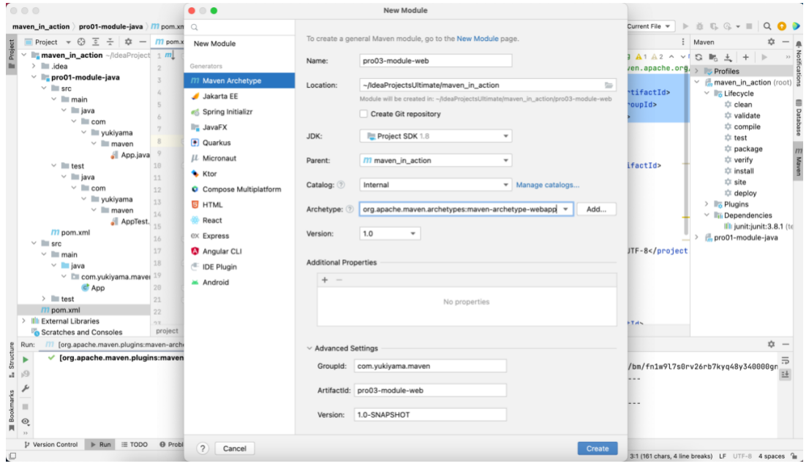Image resolution: width=809 pixels, height=466 pixels.
Task: Click Add... archetype button
Action: [x=596, y=209]
